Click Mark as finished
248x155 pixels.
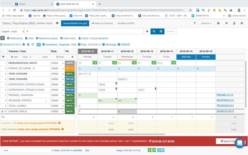[x=102, y=23]
